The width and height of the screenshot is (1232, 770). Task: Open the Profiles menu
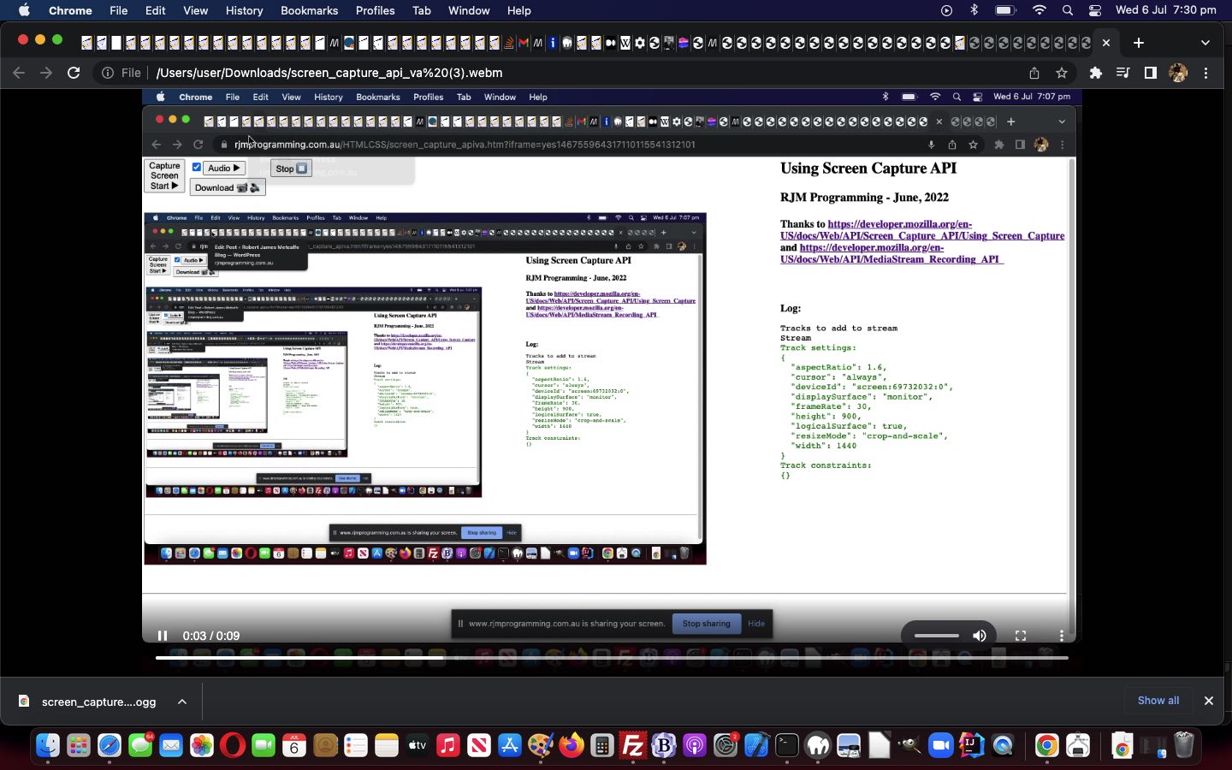coord(376,10)
